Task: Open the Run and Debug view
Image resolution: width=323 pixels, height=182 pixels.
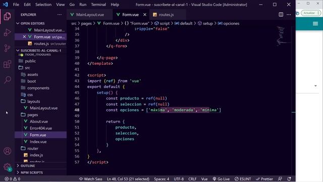Action: [x=7, y=32]
